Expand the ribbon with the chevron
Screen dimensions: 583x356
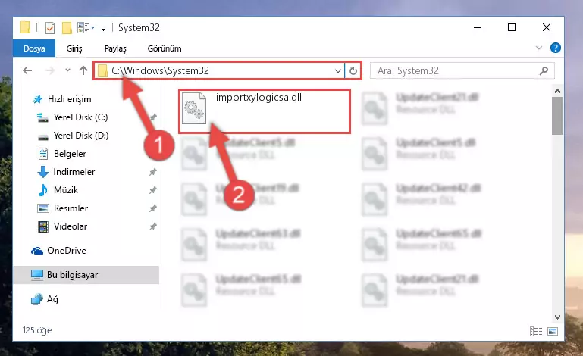539,48
